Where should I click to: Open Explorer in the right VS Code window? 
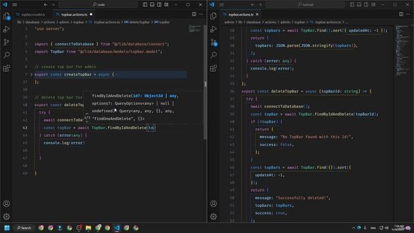coord(213,16)
